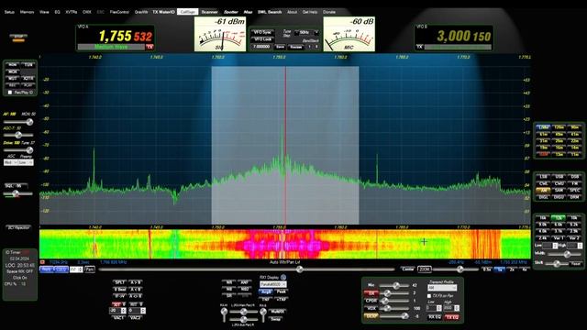Screen dimensions: 587x330
Task: Enable the Rec/Play ID checkbox
Action: pos(10,93)
